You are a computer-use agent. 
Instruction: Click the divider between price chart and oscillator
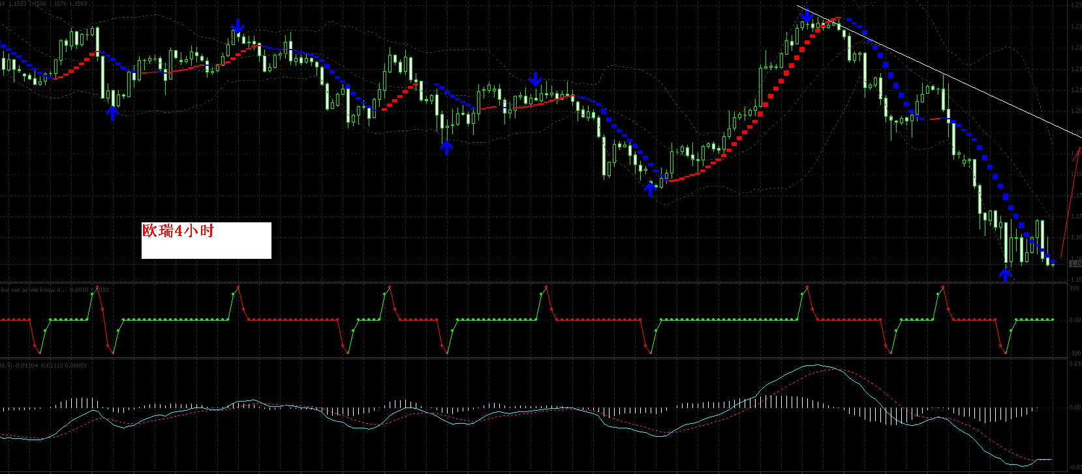(x=522, y=282)
